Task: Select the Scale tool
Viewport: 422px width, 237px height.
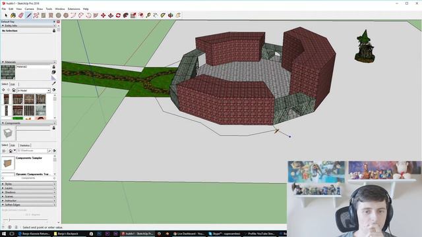Action: pyautogui.click(x=133, y=16)
